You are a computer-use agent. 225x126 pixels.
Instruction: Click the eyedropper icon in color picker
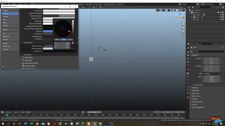click(x=73, y=43)
